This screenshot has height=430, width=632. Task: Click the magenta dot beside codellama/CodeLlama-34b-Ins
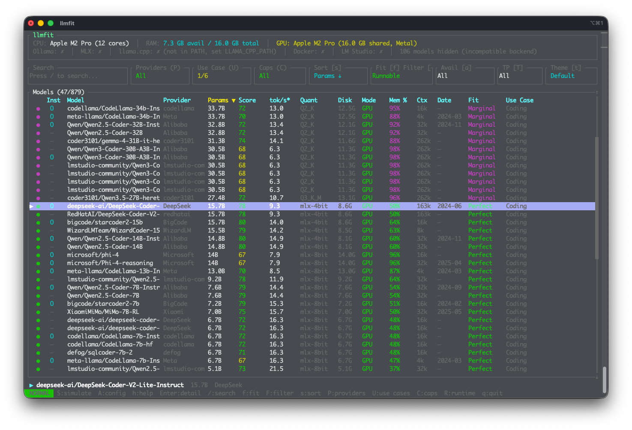pyautogui.click(x=38, y=109)
